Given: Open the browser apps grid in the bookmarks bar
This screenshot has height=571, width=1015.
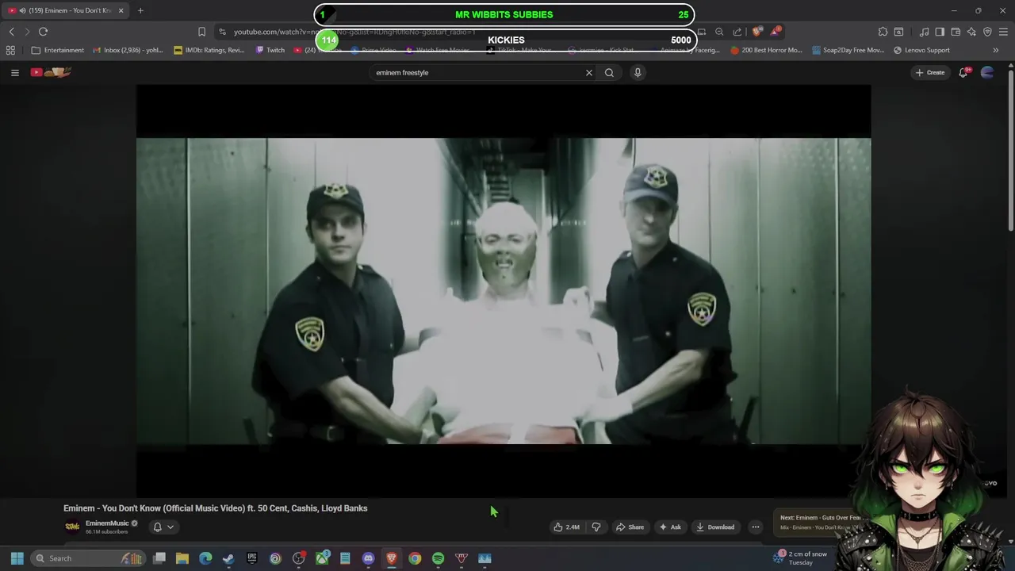Looking at the screenshot, I should coord(10,50).
